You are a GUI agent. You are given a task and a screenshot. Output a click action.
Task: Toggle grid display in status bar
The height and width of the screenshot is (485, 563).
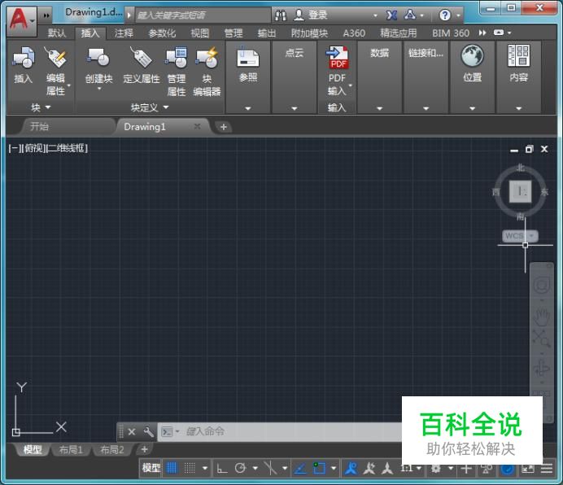(x=172, y=468)
